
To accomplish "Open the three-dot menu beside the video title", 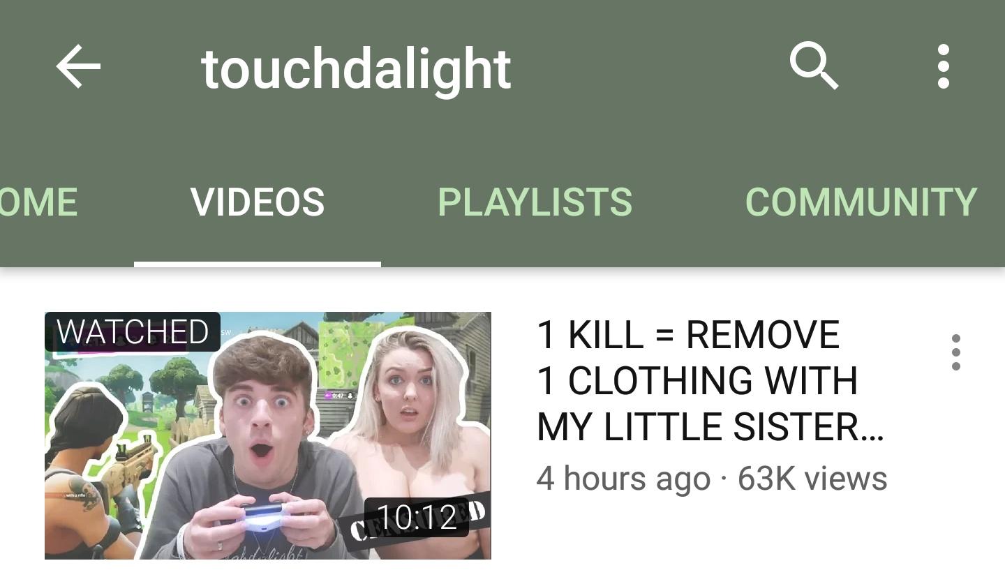I will tap(956, 352).
